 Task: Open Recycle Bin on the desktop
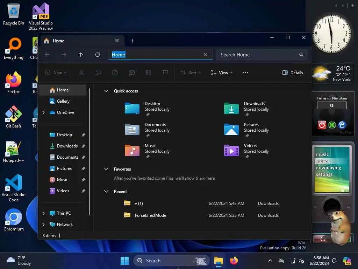pos(14,14)
